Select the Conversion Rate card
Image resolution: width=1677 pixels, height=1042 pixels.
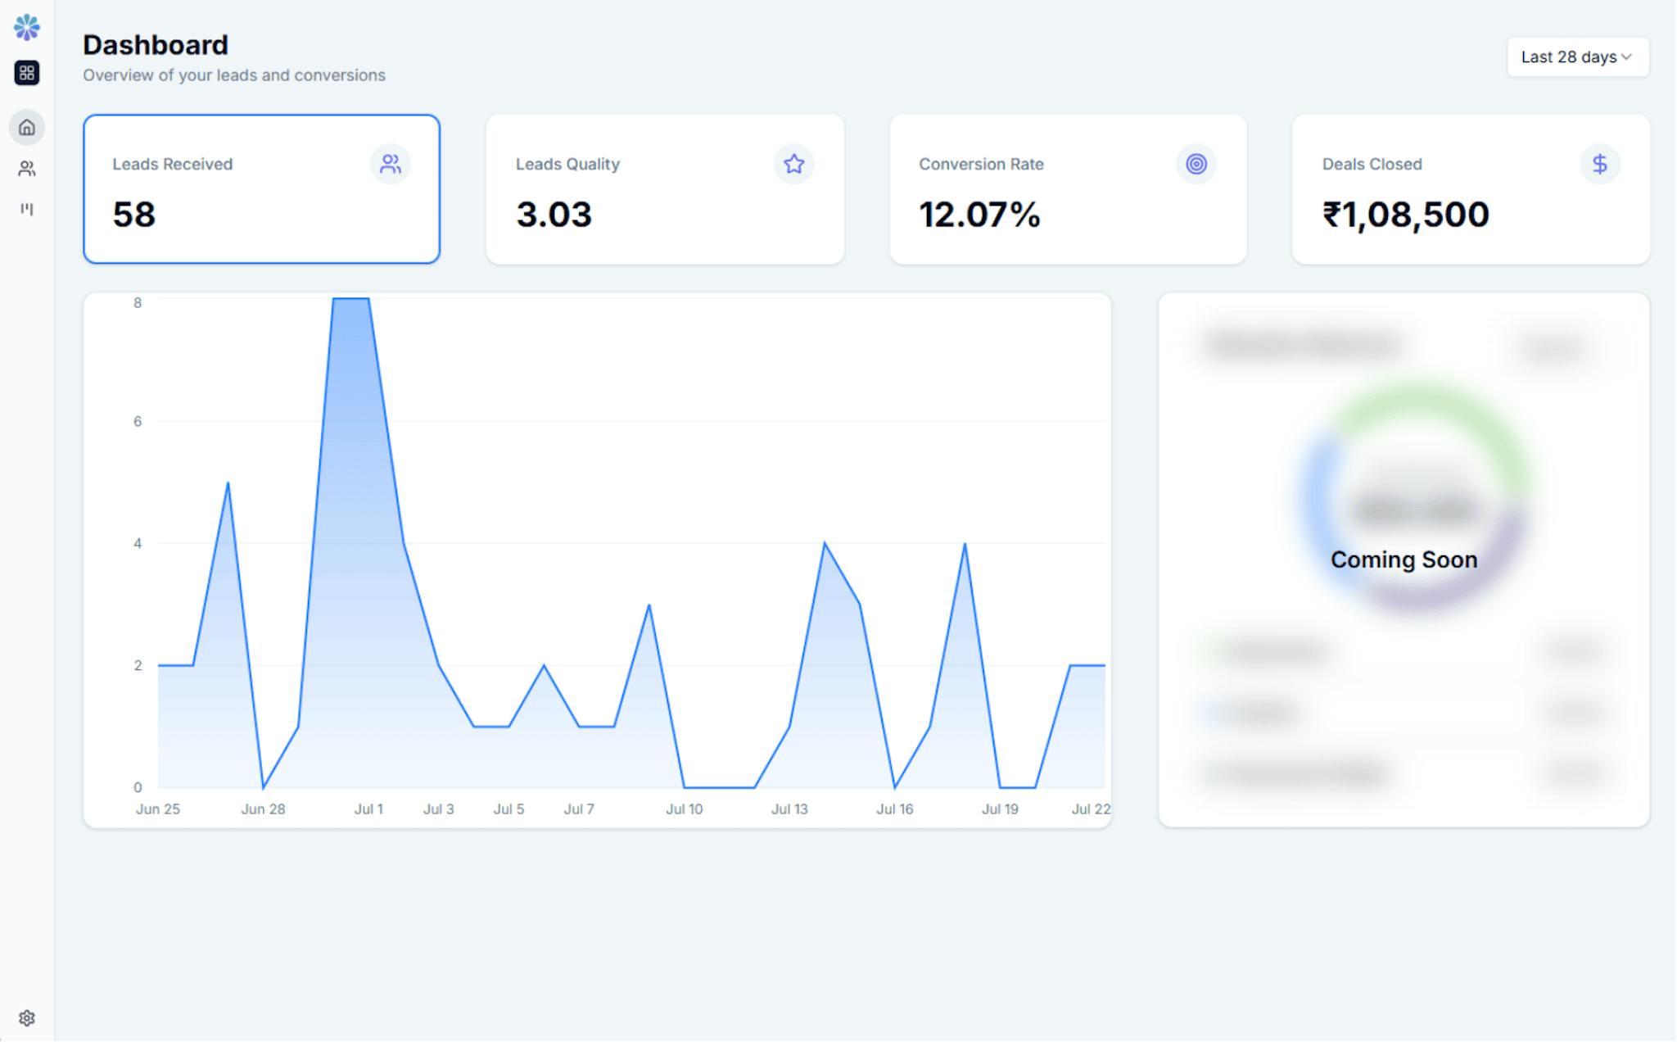coord(1068,189)
